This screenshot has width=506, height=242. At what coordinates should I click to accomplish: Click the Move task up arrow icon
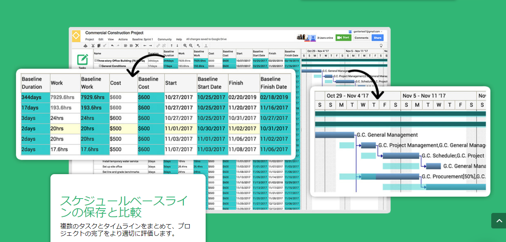pos(172,45)
